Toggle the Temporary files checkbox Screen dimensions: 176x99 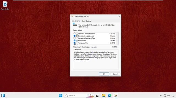click(75, 43)
